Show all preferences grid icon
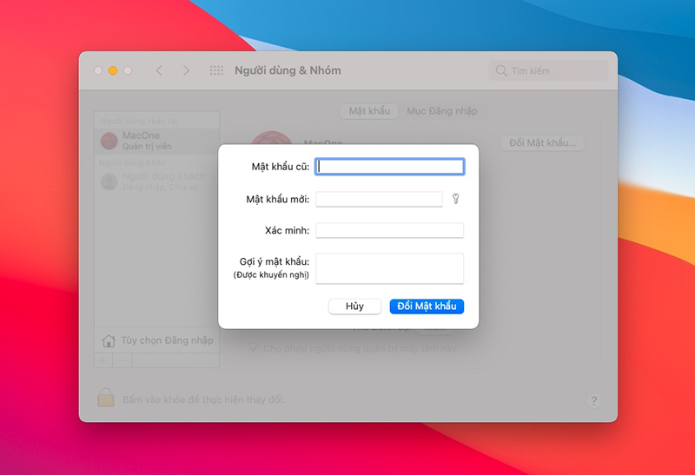The height and width of the screenshot is (475, 695). [216, 70]
